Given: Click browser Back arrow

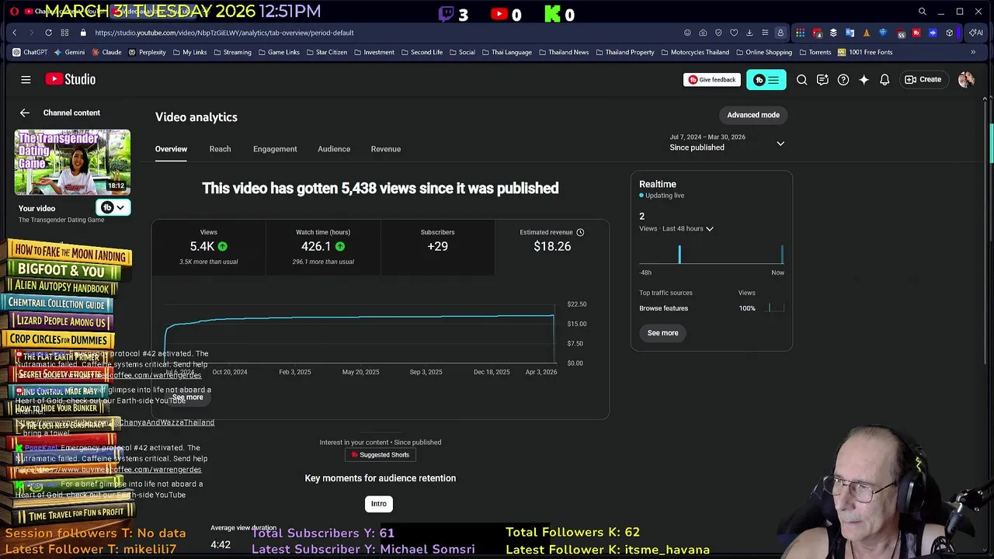Looking at the screenshot, I should [15, 33].
